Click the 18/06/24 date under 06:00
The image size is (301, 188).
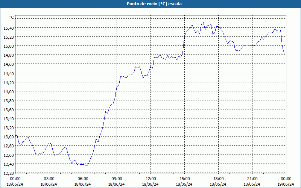[x=82, y=184]
